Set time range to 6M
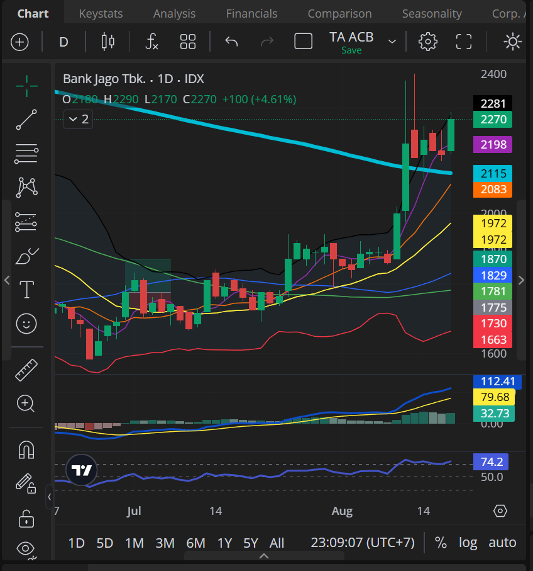 [x=195, y=543]
